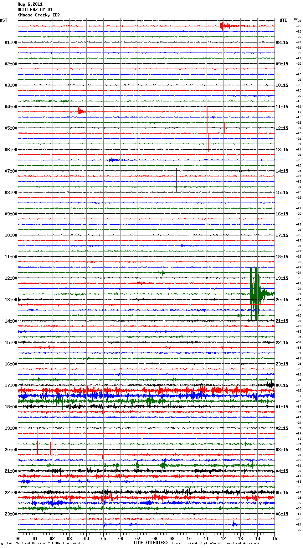This screenshot has height=548, width=303.
Task: Click the 09:00 MST time label
Action: (x=11, y=214)
